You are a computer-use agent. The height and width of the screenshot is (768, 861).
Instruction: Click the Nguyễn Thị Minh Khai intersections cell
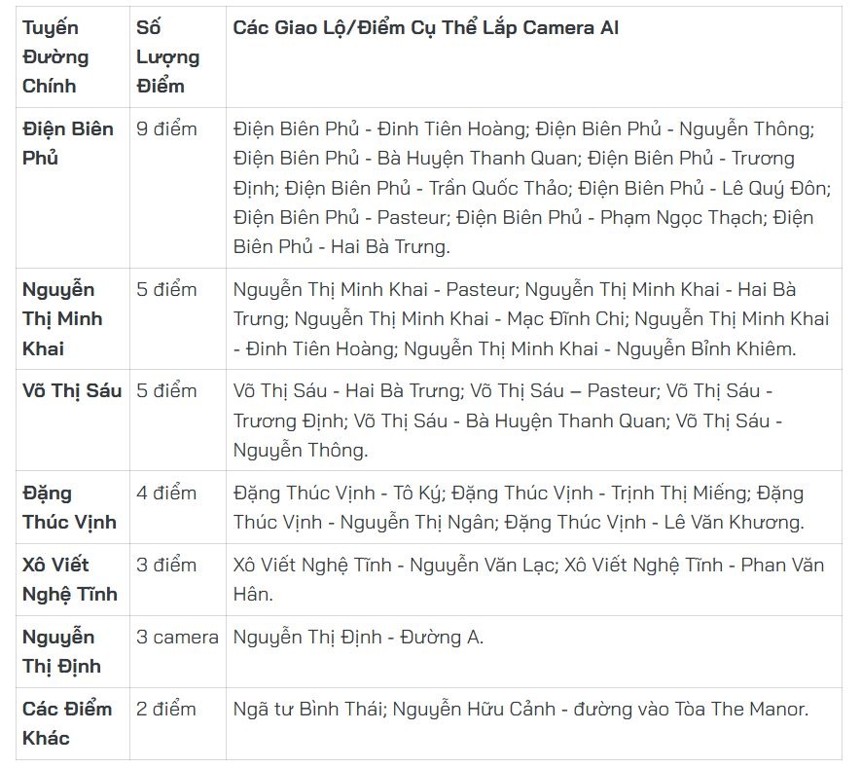[x=530, y=318]
